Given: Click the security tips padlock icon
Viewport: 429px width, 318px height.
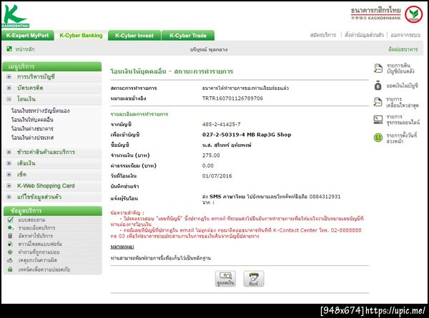Looking at the screenshot, I should [10, 270].
